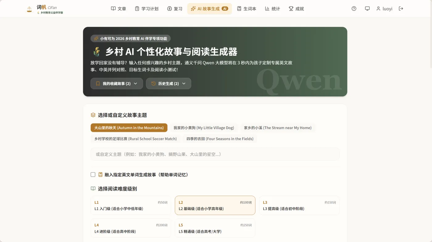This screenshot has height=242, width=432.
Task: Click the user profile icon beside luoyi
Action: point(378,9)
